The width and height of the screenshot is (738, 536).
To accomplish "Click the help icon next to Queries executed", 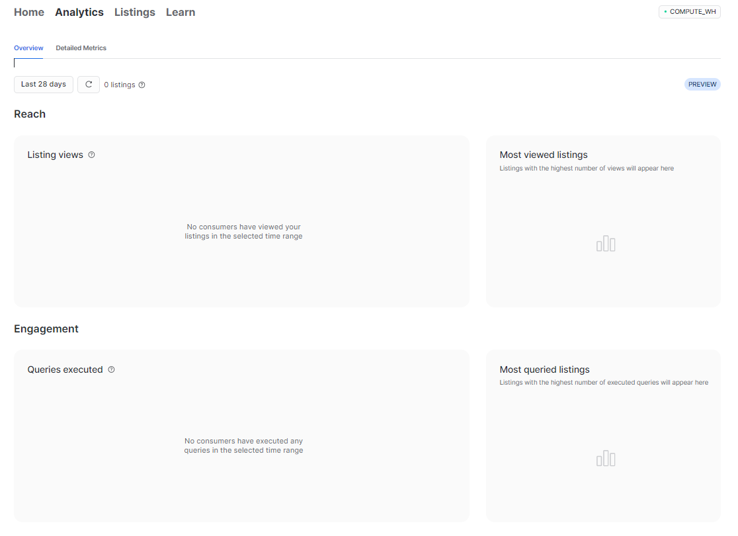I will (111, 369).
